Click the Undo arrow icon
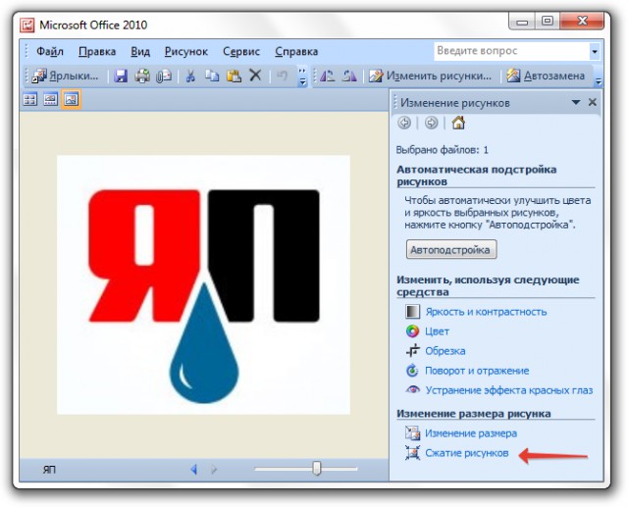The width and height of the screenshot is (628, 507). coord(283,76)
